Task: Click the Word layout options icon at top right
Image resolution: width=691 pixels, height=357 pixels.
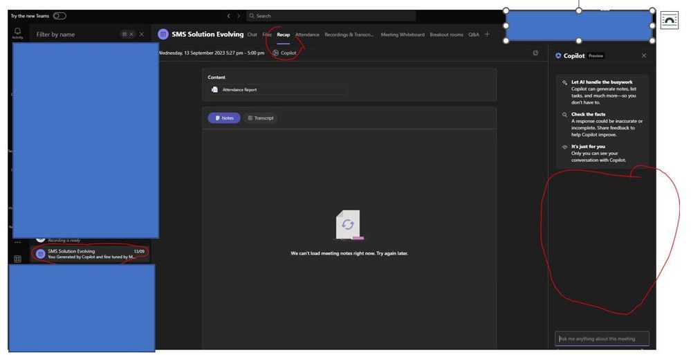Action: coord(669,20)
